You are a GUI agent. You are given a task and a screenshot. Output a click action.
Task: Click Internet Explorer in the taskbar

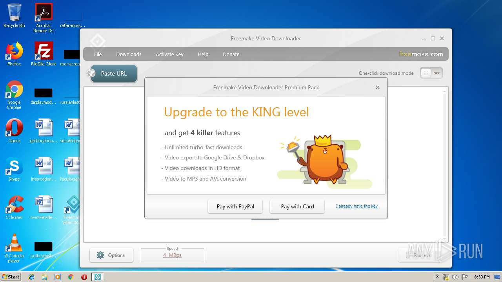click(31, 277)
